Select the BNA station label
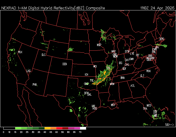The height and width of the screenshot is (137, 176). [x=123, y=78]
